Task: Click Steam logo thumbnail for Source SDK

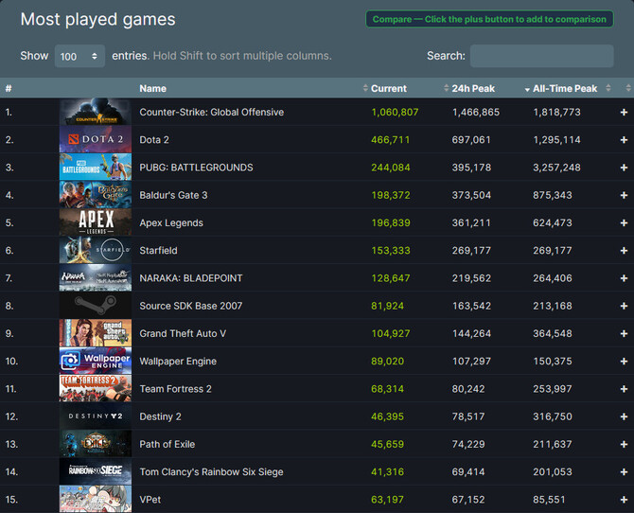Action: pyautogui.click(x=96, y=306)
